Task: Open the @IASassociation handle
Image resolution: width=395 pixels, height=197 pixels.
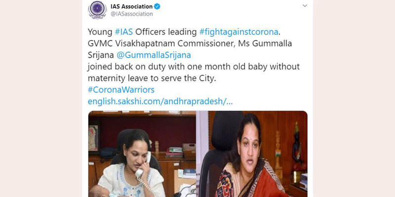Action: coord(131,14)
